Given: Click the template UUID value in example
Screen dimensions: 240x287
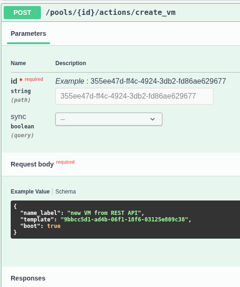Looking at the screenshot, I should coord(124,219).
